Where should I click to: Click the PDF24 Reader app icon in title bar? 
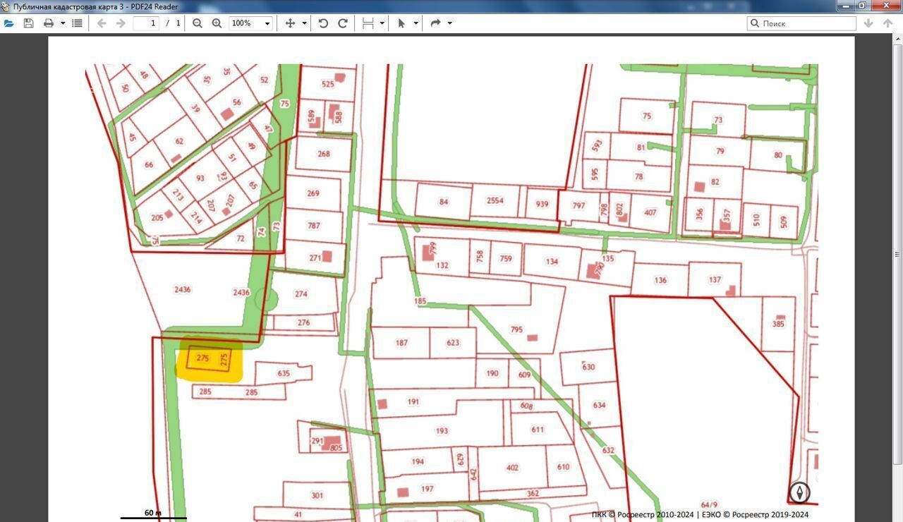click(x=6, y=6)
